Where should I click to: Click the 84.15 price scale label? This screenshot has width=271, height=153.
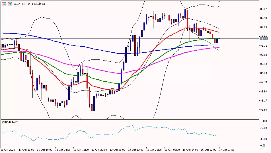[264, 82]
